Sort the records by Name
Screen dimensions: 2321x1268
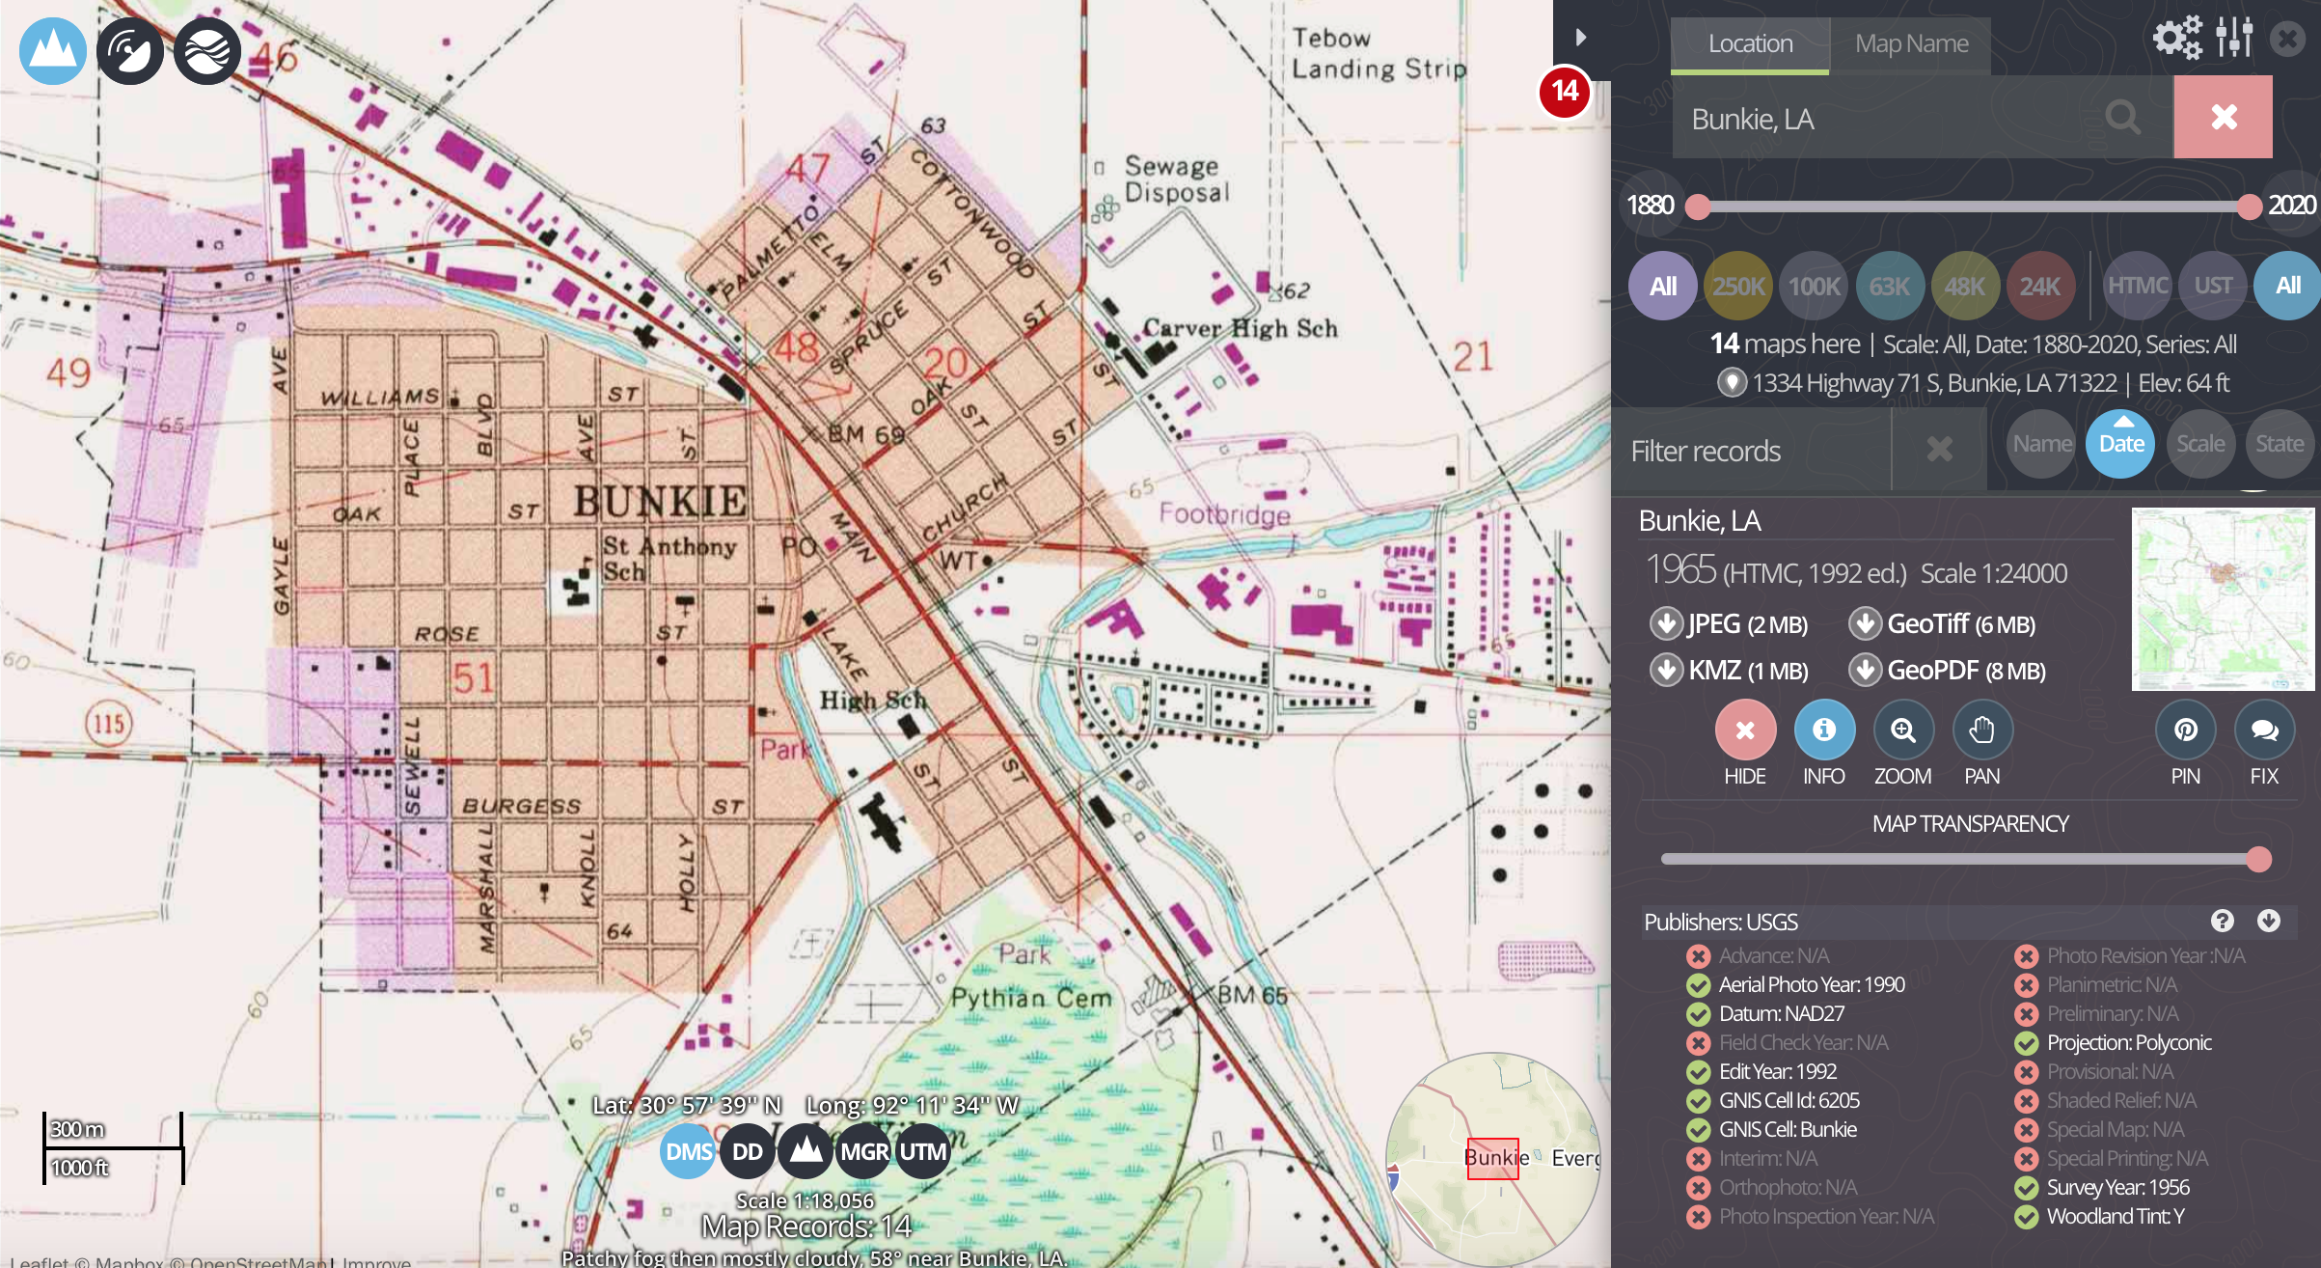pos(2040,443)
